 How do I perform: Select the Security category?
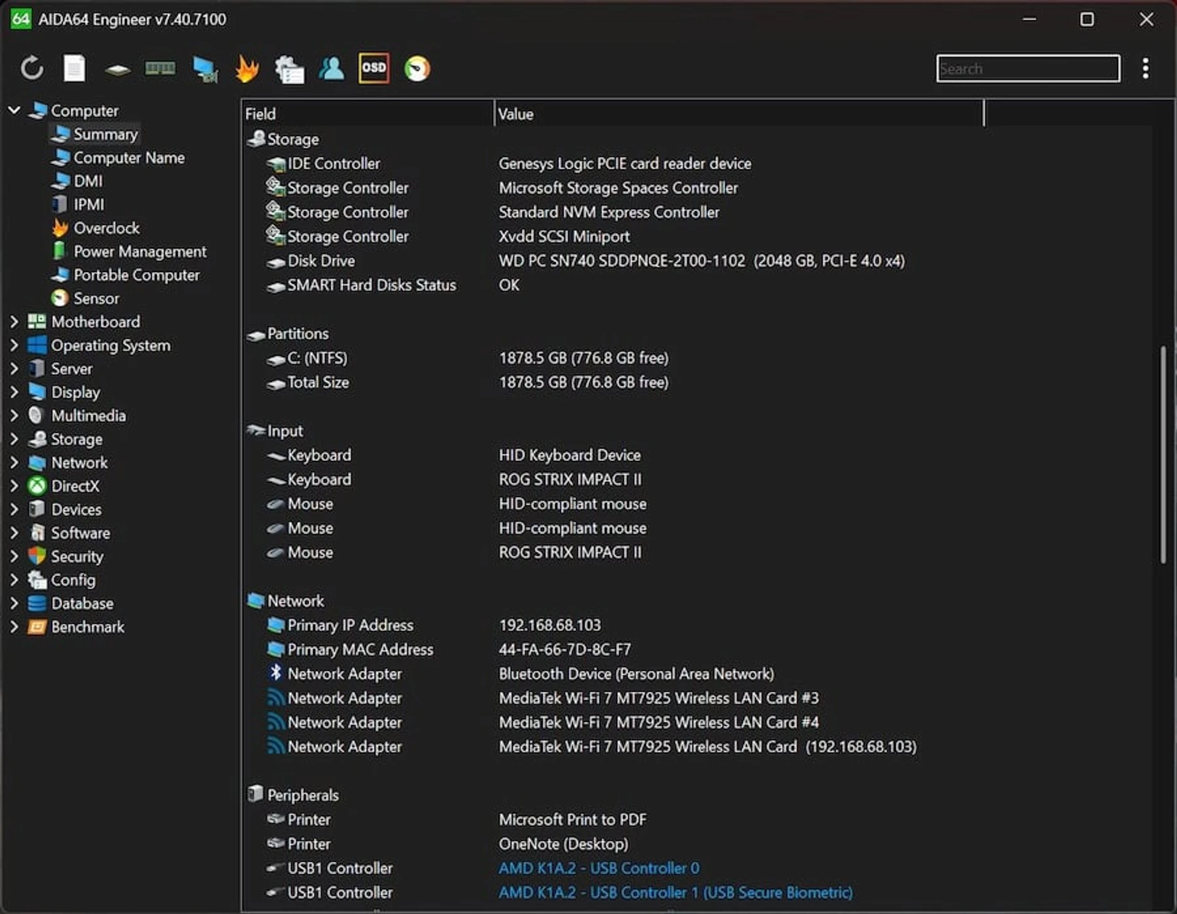tap(77, 557)
